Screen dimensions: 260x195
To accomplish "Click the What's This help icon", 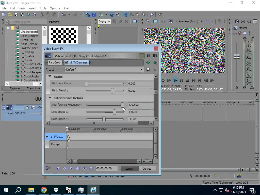I will [x=160, y=14].
